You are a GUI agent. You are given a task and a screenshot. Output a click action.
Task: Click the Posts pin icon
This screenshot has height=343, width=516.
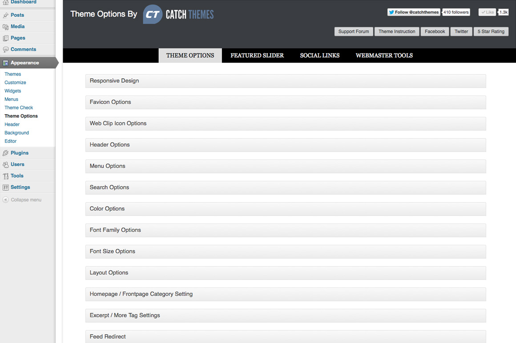pos(6,15)
